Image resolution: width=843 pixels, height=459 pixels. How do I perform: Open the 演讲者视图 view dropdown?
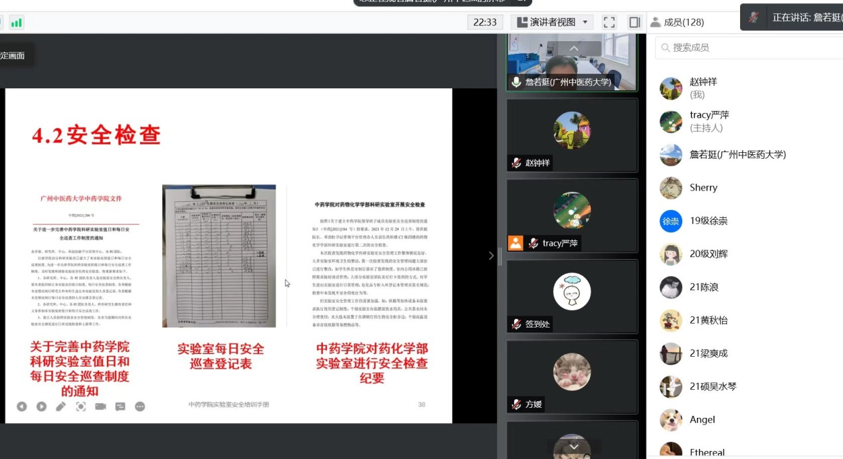point(553,22)
